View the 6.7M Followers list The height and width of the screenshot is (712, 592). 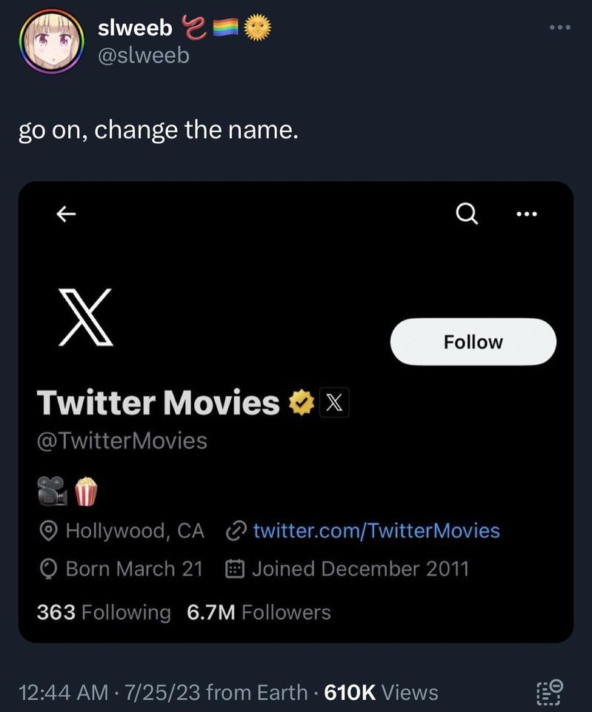(259, 613)
